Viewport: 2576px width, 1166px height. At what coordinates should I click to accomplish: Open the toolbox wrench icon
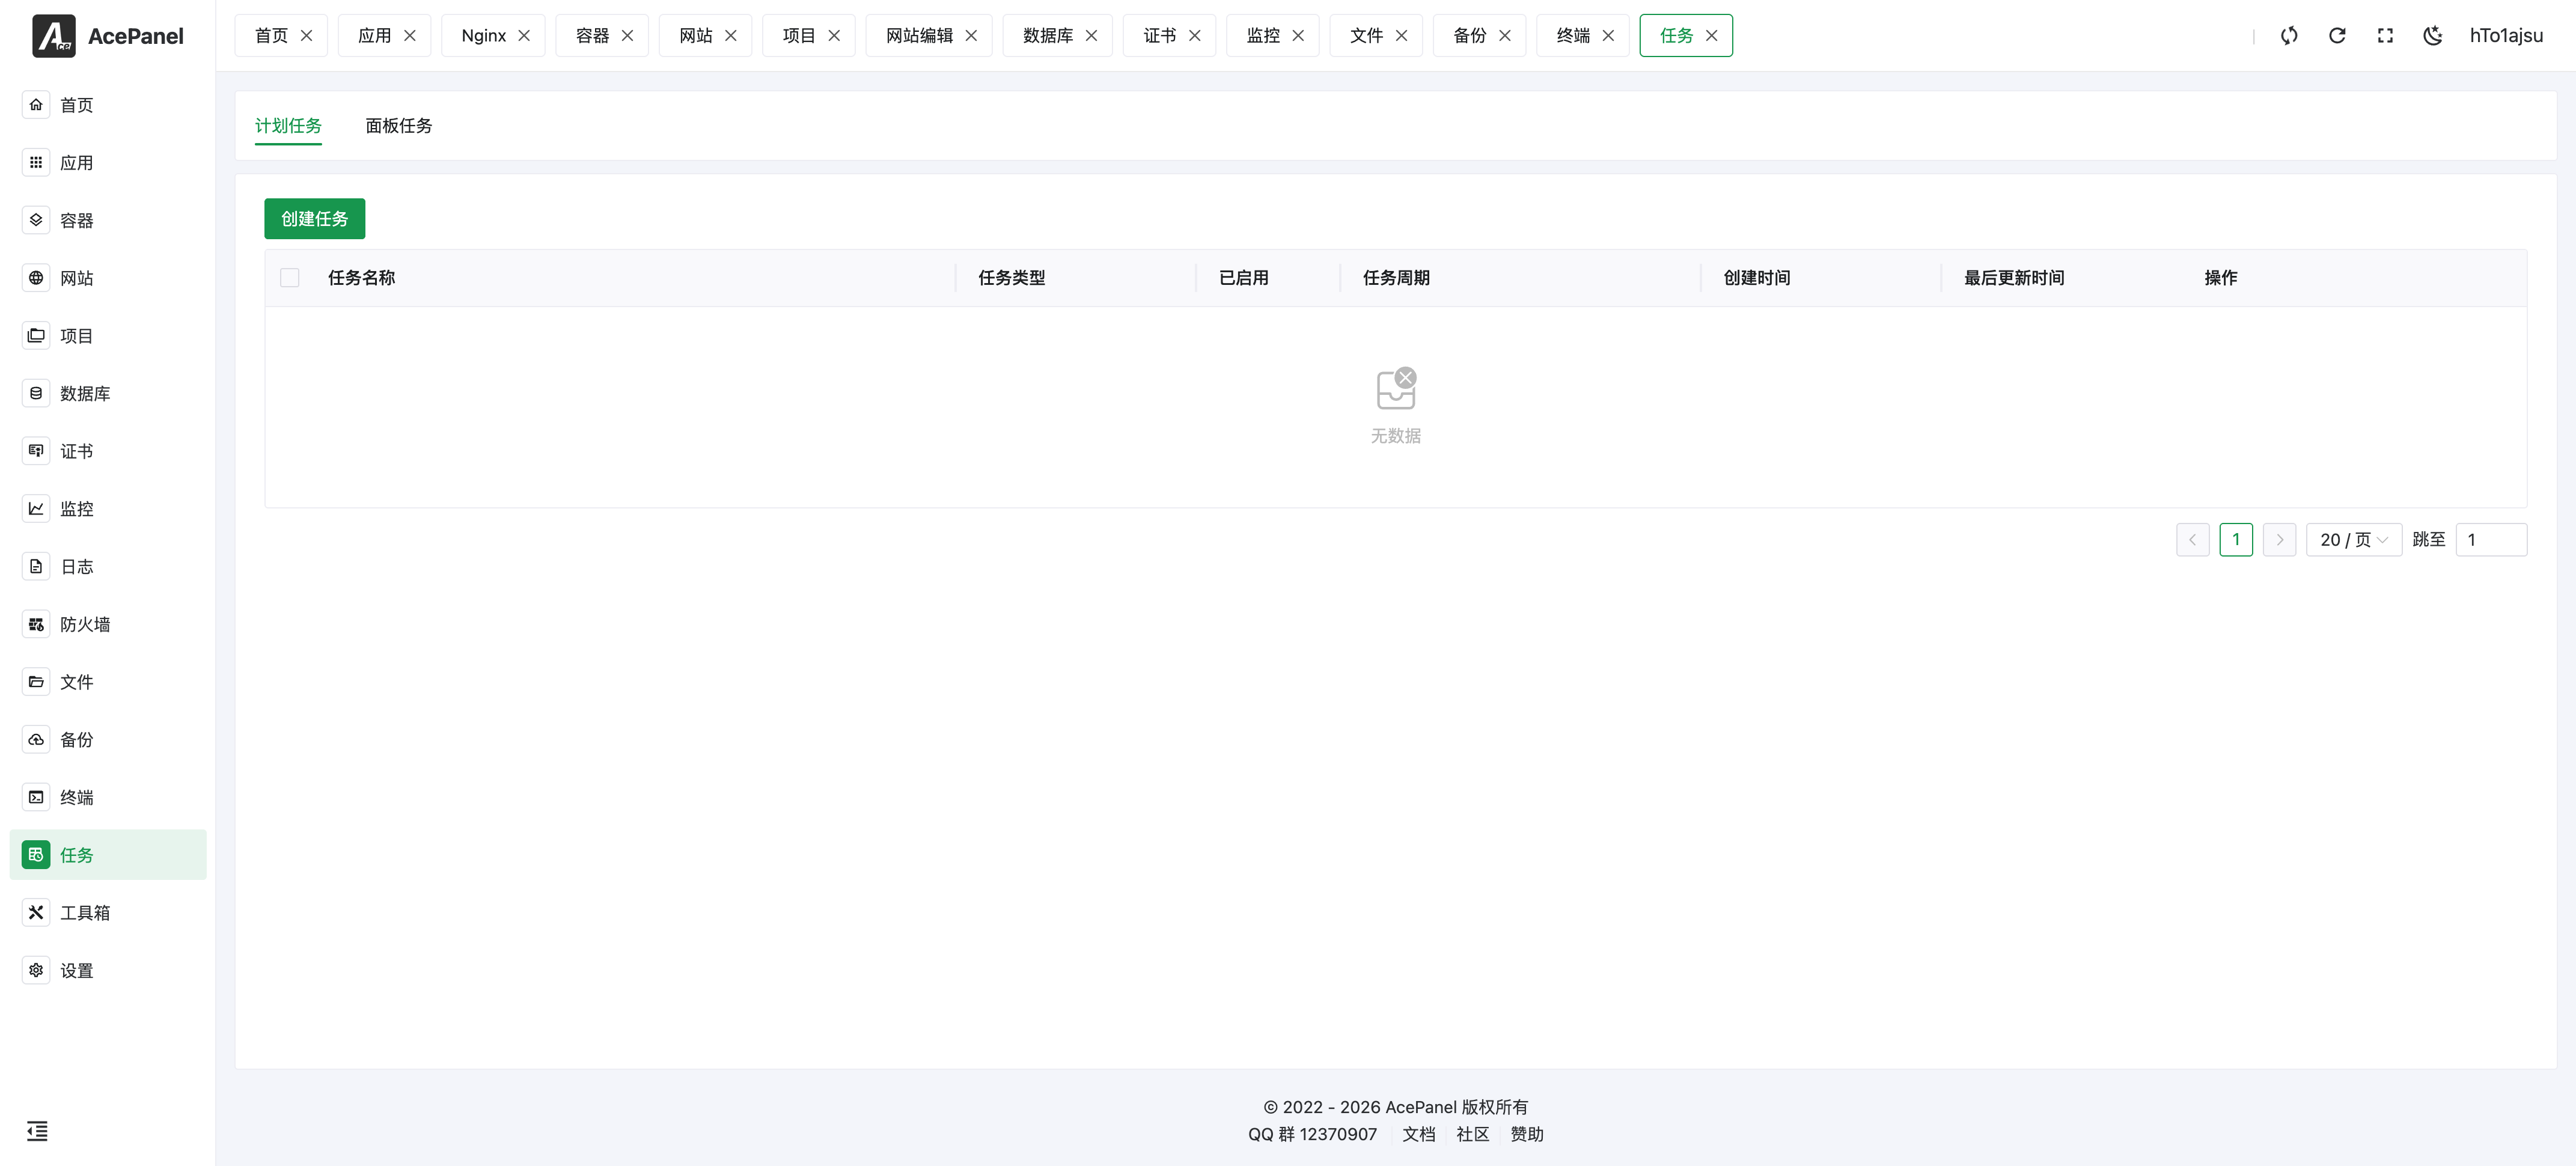coord(36,913)
